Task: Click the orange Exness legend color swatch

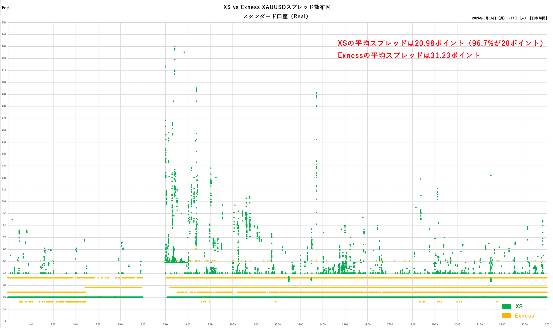Action: tap(507, 316)
